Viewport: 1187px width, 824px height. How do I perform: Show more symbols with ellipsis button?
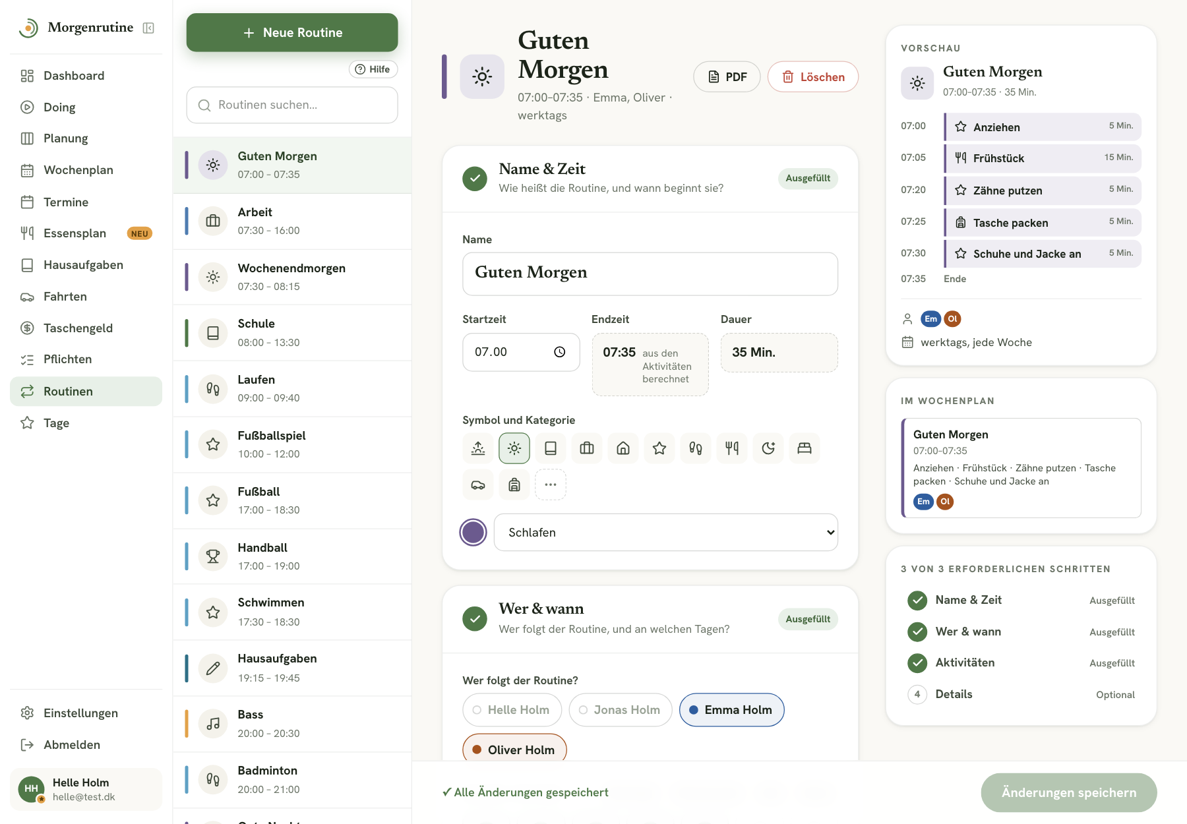click(551, 485)
